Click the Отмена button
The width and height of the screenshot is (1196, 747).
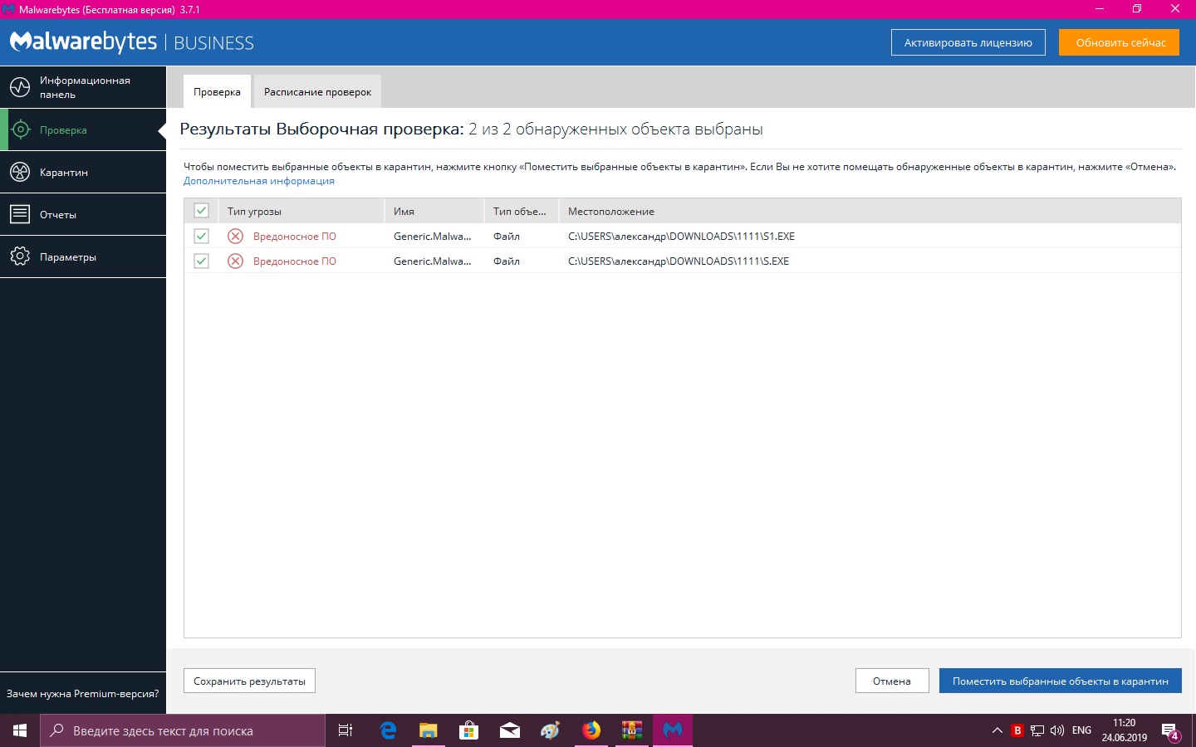click(x=892, y=681)
